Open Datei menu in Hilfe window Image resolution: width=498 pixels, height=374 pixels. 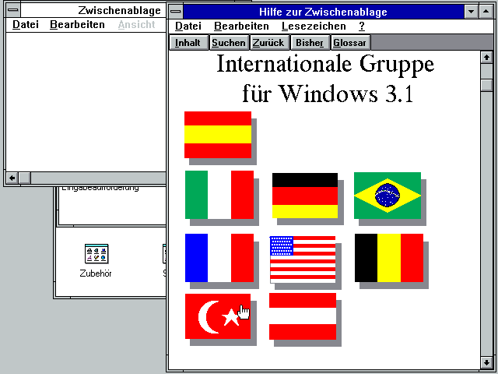click(x=188, y=26)
